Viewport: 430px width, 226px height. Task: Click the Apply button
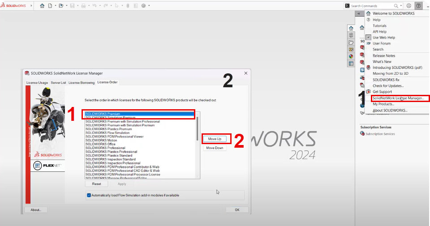tap(122, 184)
